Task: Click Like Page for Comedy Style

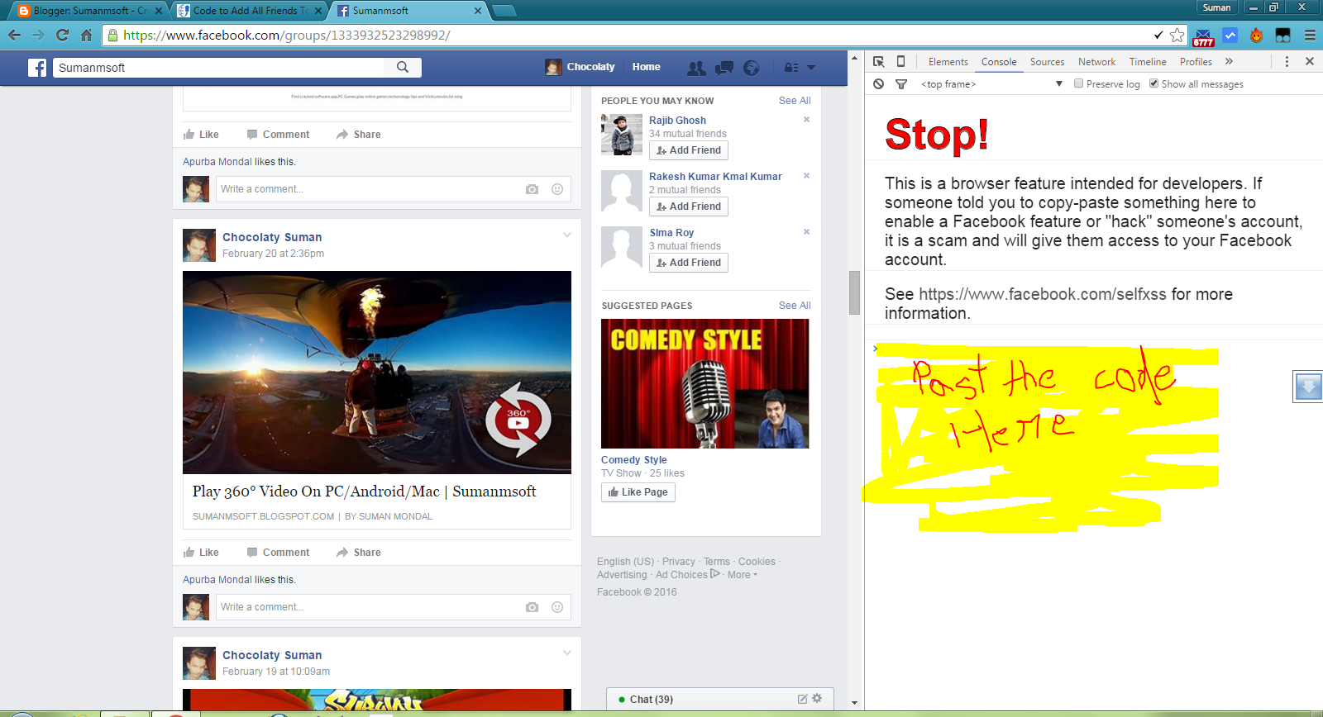Action: tap(638, 492)
